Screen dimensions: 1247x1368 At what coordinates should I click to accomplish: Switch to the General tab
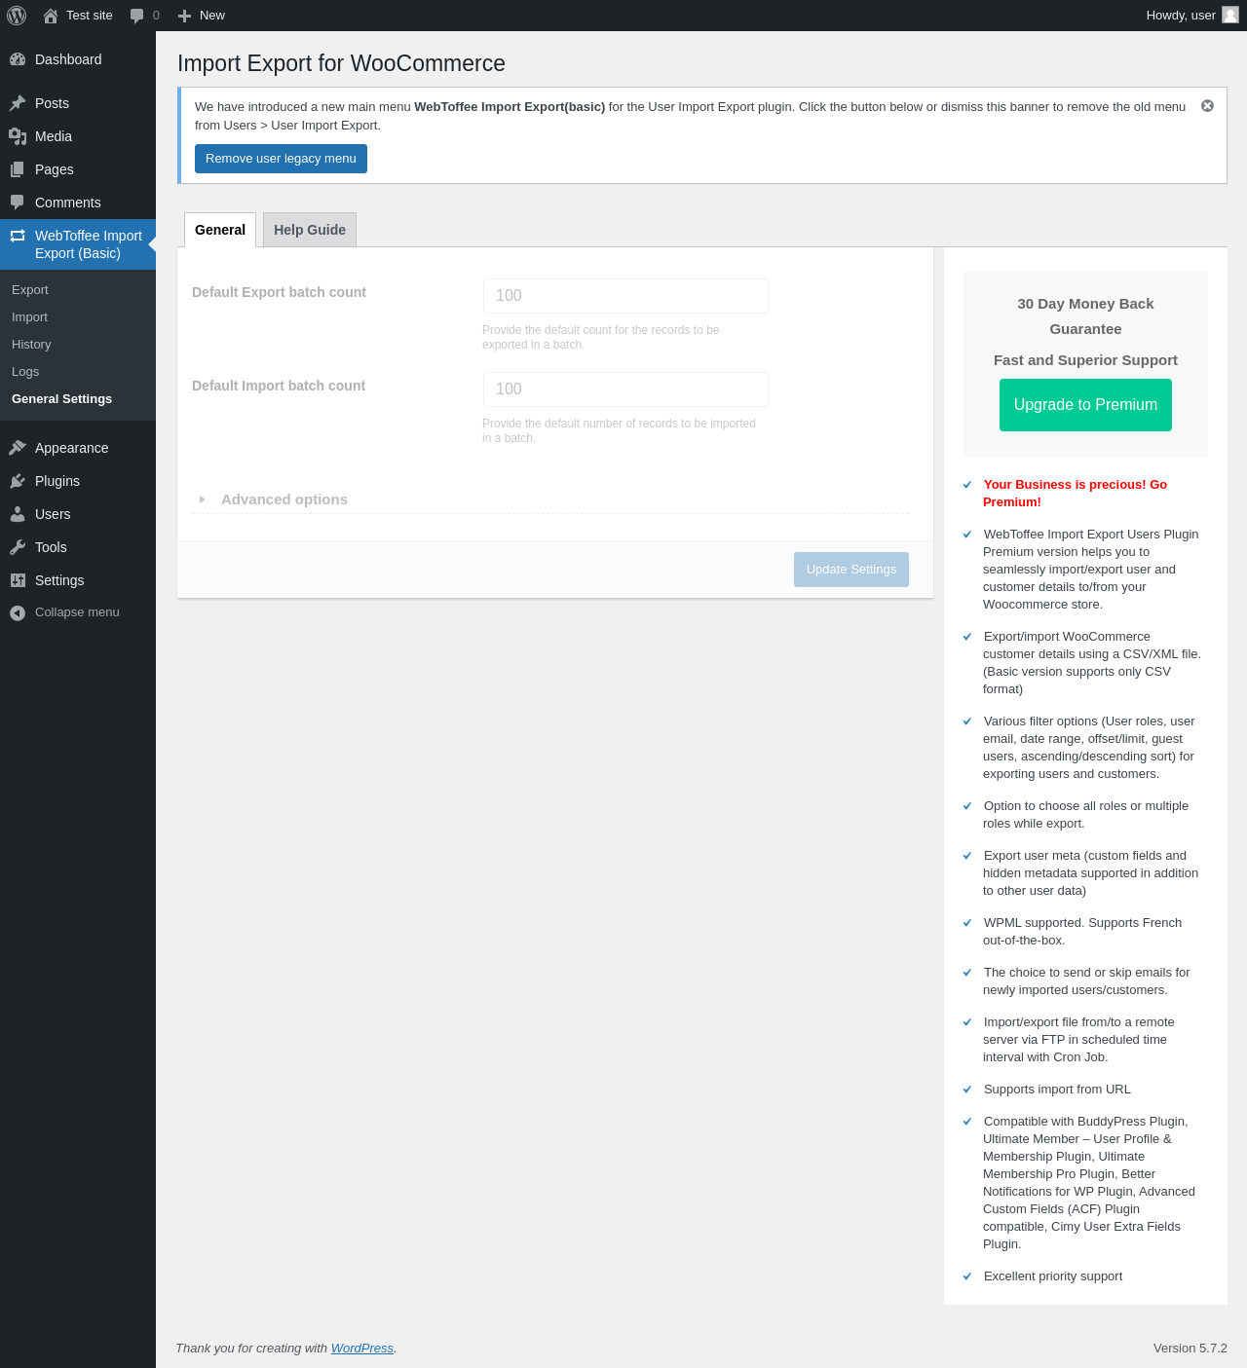(x=220, y=230)
